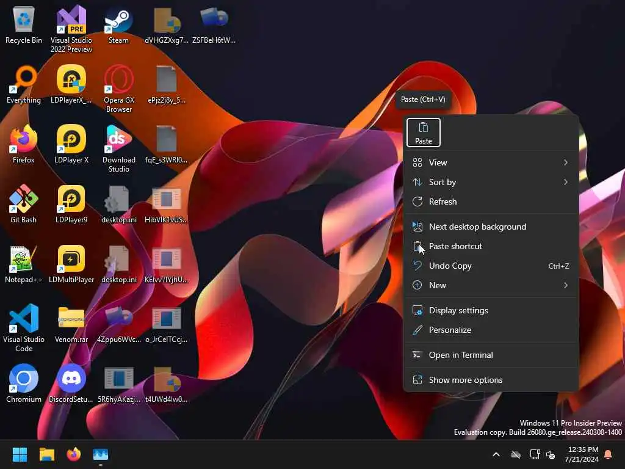The image size is (625, 469).
Task: Select the Firefox desktop shortcut
Action: point(24,144)
